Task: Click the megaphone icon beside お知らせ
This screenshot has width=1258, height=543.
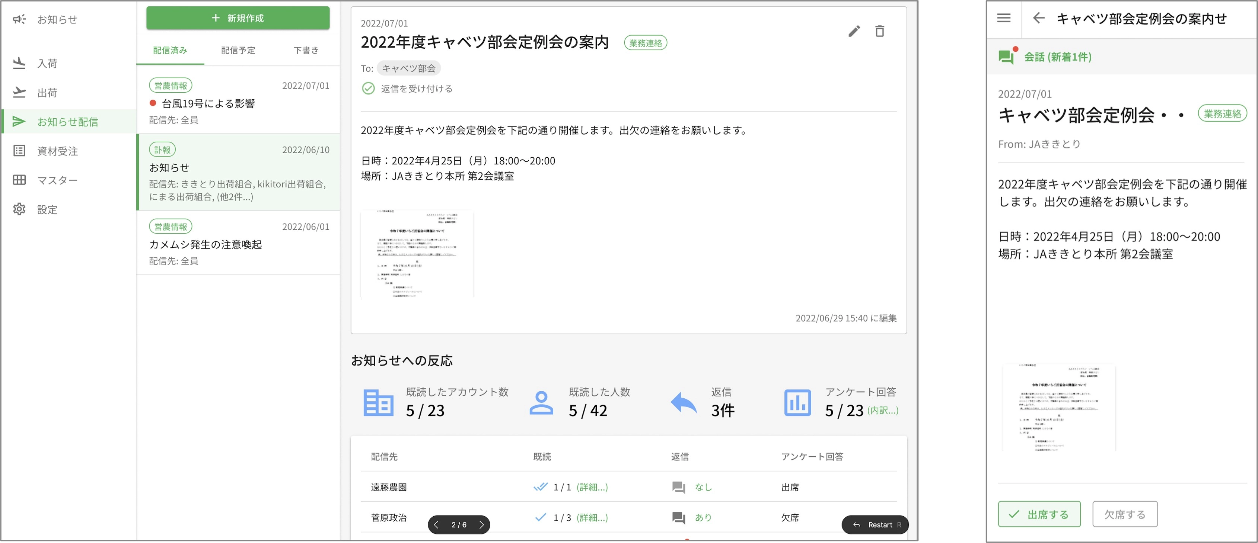Action: pyautogui.click(x=19, y=19)
